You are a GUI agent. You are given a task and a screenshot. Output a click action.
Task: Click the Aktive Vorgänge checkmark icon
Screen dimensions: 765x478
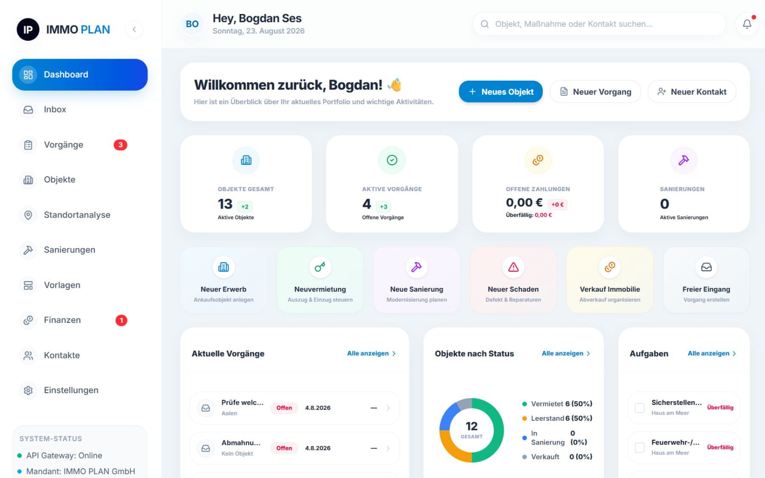(392, 160)
